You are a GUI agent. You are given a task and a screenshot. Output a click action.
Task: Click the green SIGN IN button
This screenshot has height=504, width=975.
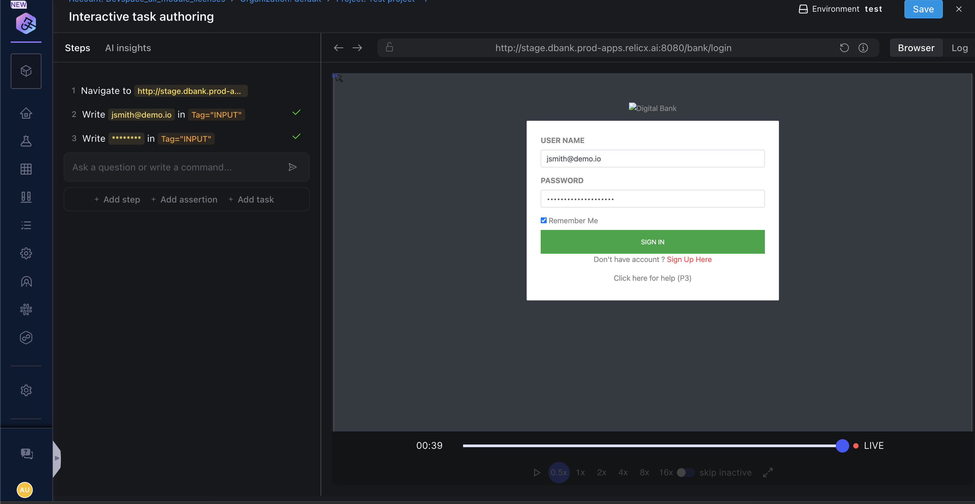pos(652,242)
